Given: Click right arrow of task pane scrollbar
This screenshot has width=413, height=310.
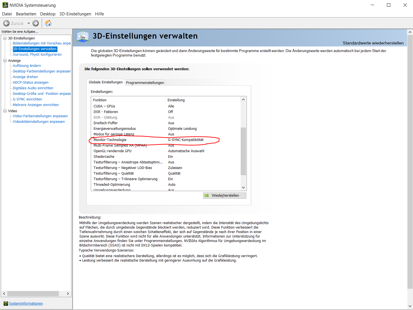Looking at the screenshot, I should 68,293.
